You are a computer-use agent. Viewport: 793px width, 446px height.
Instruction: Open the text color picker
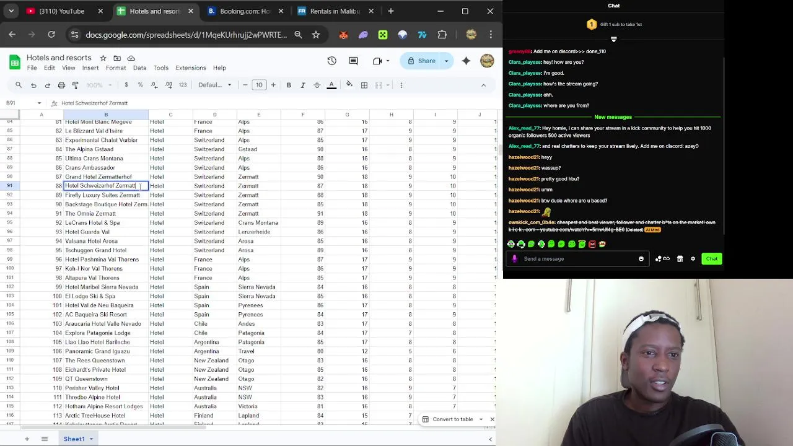331,85
